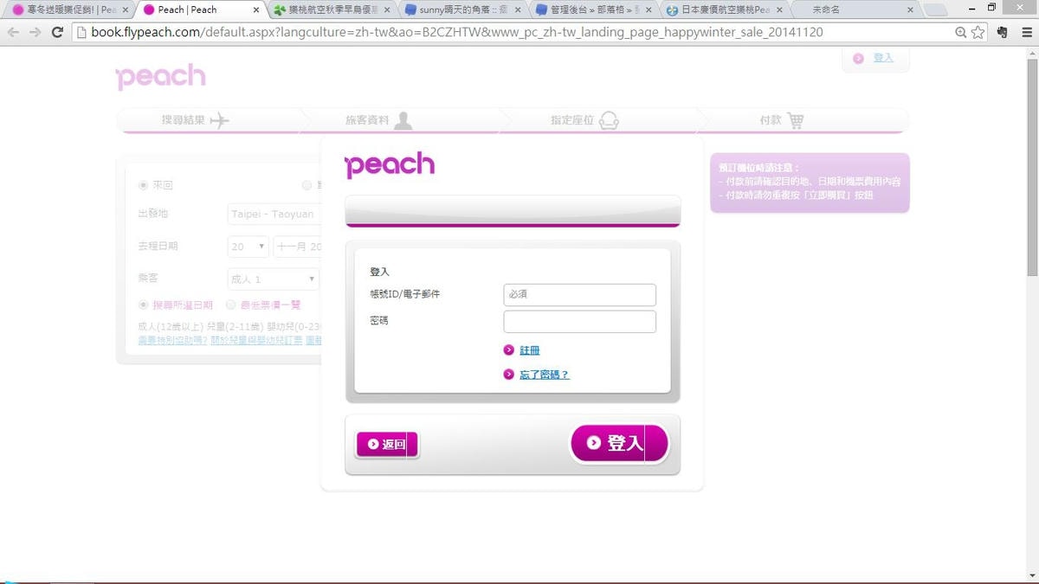Image resolution: width=1039 pixels, height=584 pixels.
Task: Open the Taipei - Taoyuan origin dropdown
Action: coord(274,214)
